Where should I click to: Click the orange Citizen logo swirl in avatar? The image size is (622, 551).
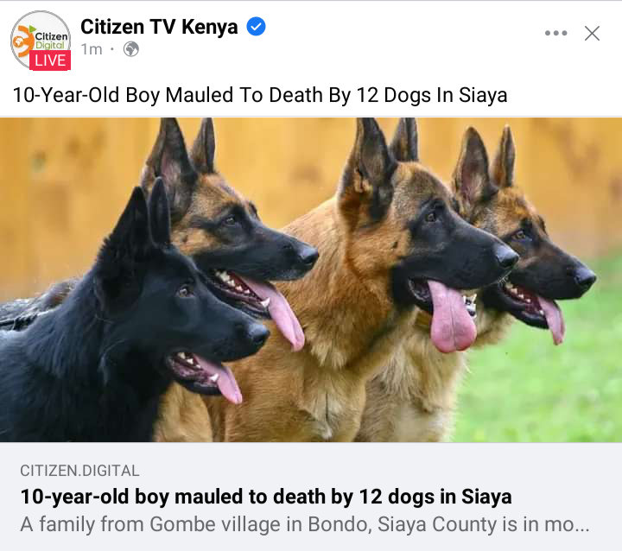(23, 41)
